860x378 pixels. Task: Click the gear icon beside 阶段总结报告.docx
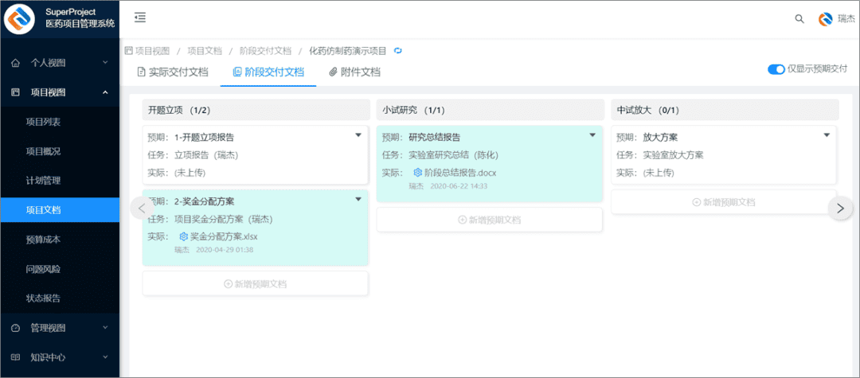418,173
